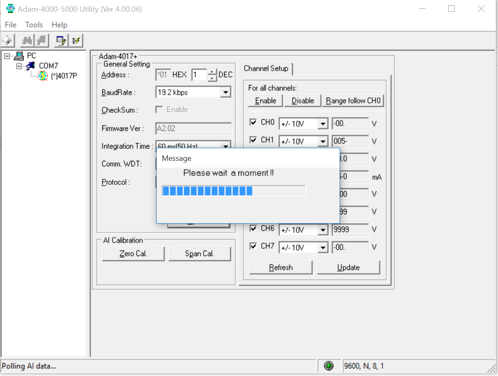Click the CH7 value field
This screenshot has height=376, width=498.
350,248
